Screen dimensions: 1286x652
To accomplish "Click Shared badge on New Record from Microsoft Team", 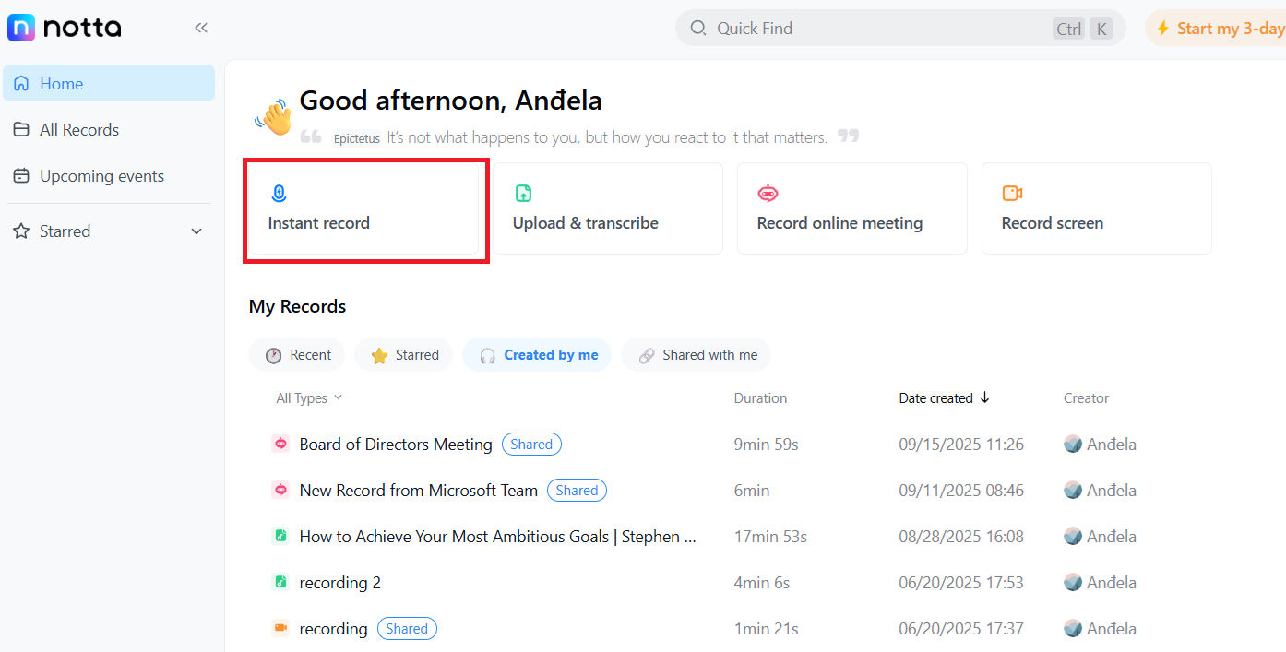I will 577,491.
